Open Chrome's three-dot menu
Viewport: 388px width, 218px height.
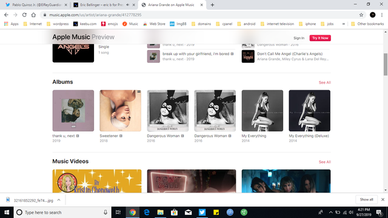coord(382,15)
